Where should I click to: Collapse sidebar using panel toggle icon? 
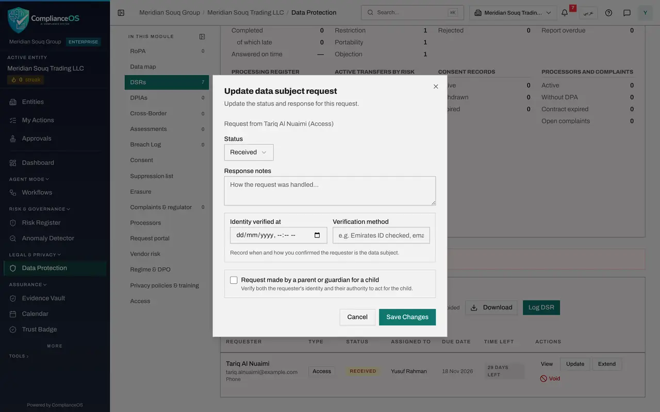click(121, 13)
